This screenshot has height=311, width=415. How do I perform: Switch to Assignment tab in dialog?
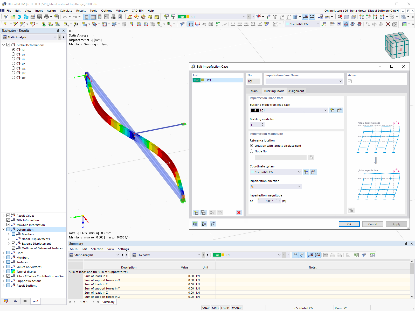click(296, 91)
